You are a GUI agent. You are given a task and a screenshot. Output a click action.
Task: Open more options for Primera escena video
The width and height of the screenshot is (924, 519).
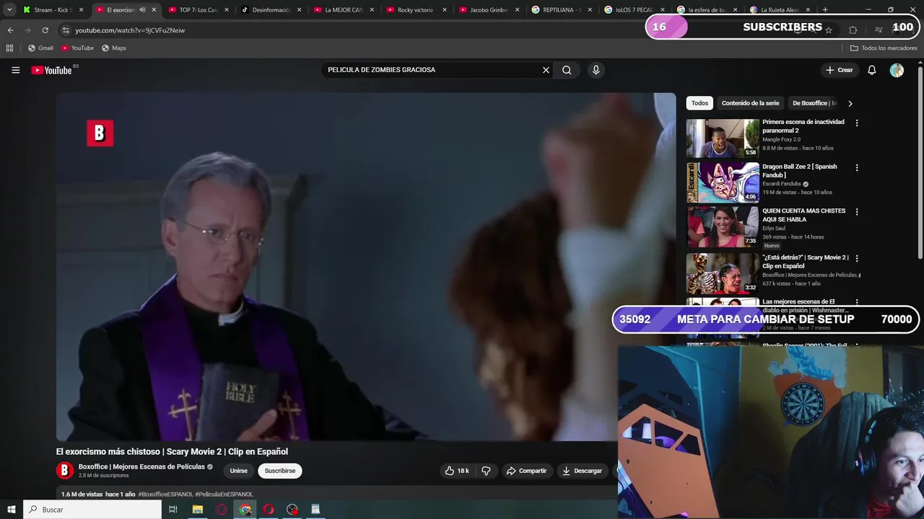click(857, 123)
